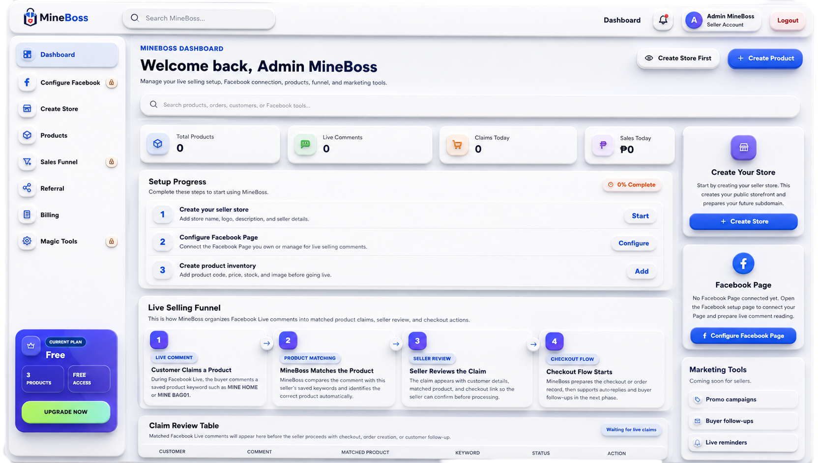Click the funnel step 4 number badge
Viewport: 822px width, 463px height.
[x=555, y=341]
